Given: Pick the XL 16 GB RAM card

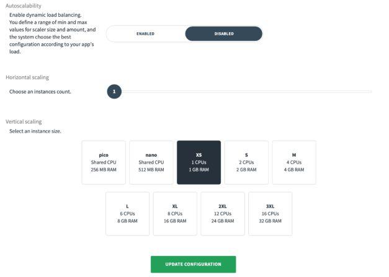Looking at the screenshot, I should (175, 213).
